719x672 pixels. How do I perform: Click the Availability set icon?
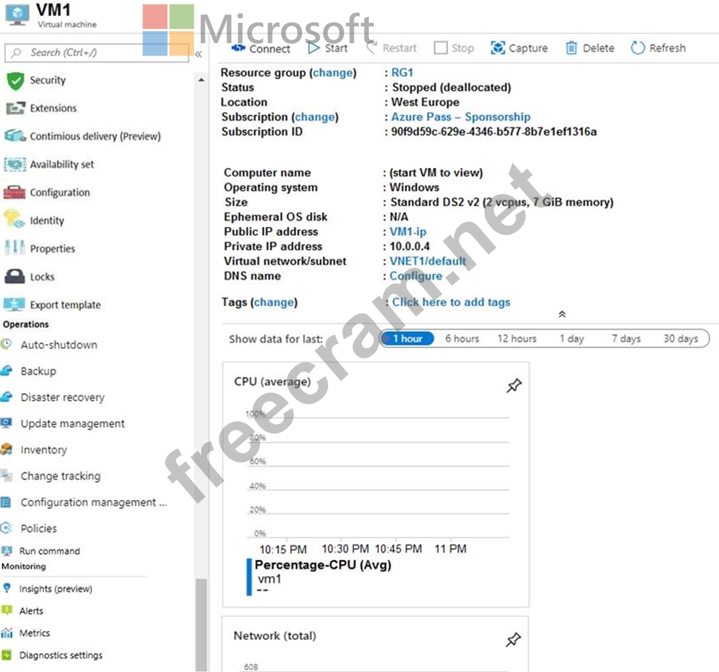coord(15,164)
